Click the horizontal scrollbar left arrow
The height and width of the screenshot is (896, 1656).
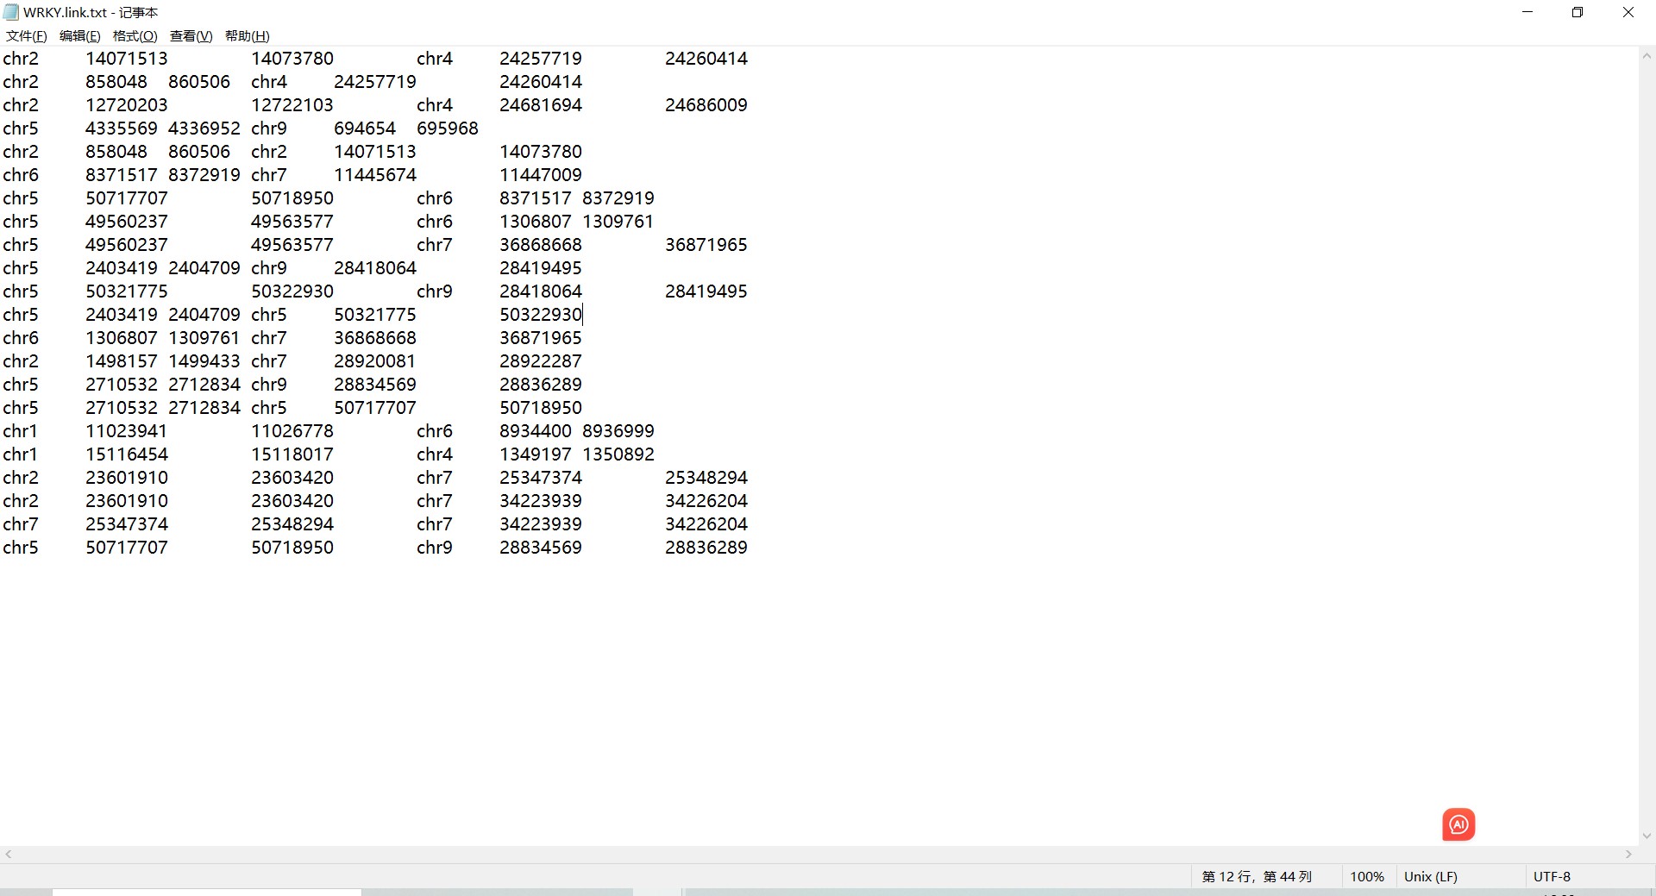(x=9, y=854)
